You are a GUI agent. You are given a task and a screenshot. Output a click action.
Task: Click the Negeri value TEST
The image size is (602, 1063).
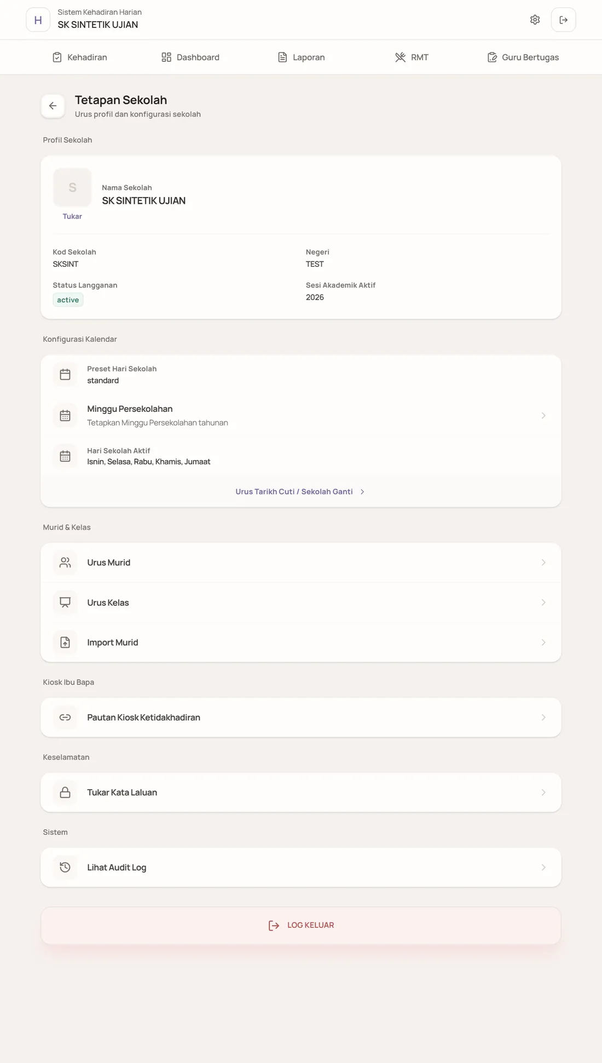[x=315, y=264]
